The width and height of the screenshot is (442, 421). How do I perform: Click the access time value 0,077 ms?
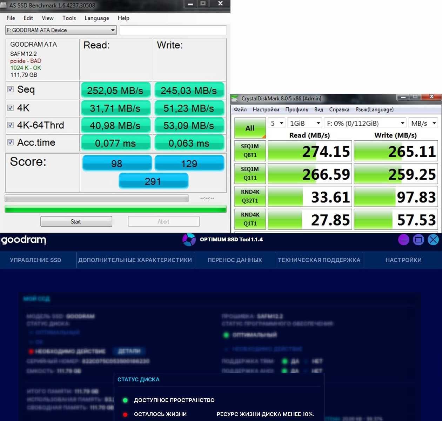coord(115,143)
